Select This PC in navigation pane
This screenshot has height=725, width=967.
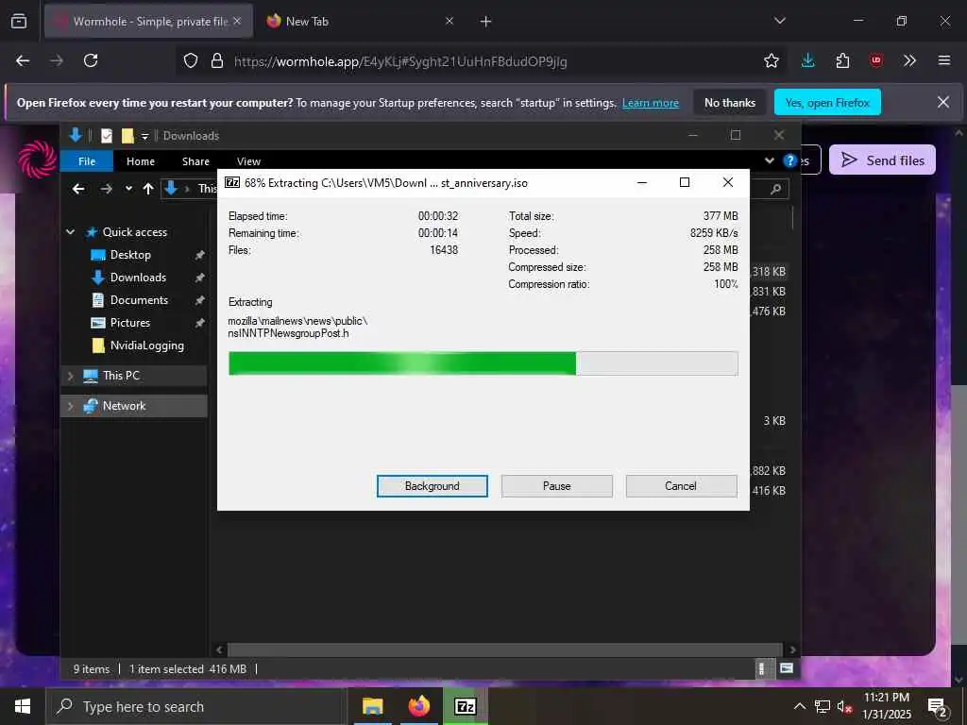coord(121,376)
